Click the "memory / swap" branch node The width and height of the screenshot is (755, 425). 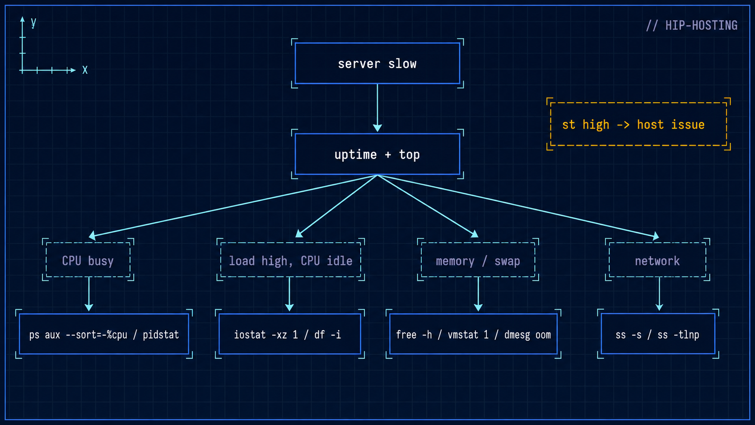pyautogui.click(x=478, y=260)
